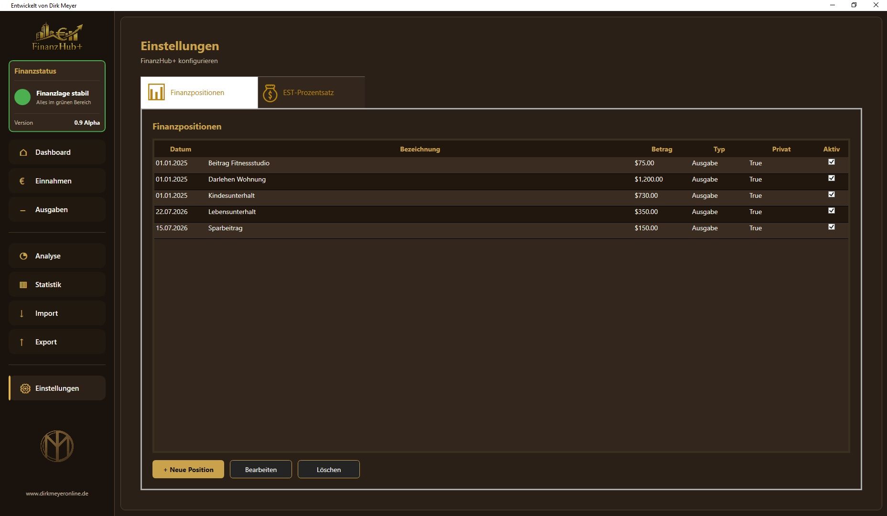This screenshot has width=887, height=516.
Task: Click the + Neue Position button
Action: 188,470
